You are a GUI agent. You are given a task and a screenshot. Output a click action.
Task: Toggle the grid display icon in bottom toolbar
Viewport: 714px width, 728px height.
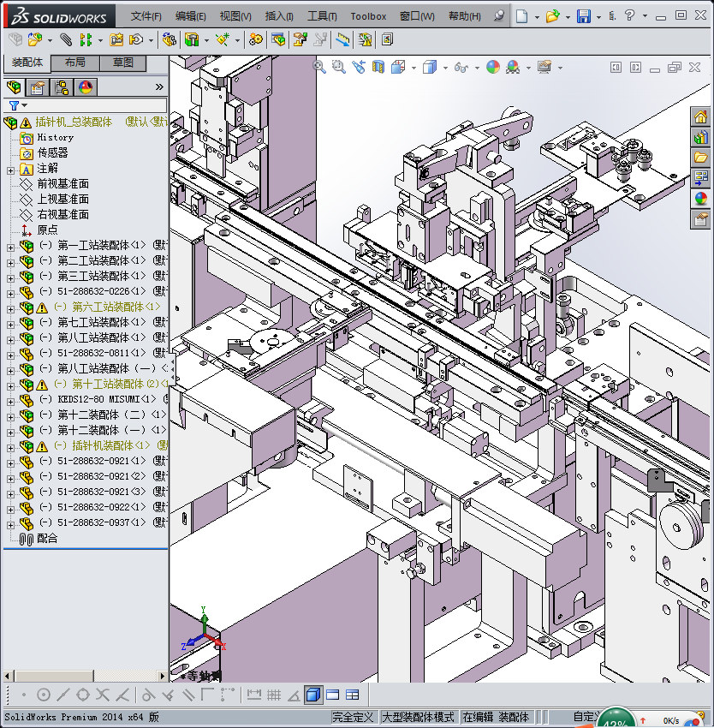tap(274, 695)
